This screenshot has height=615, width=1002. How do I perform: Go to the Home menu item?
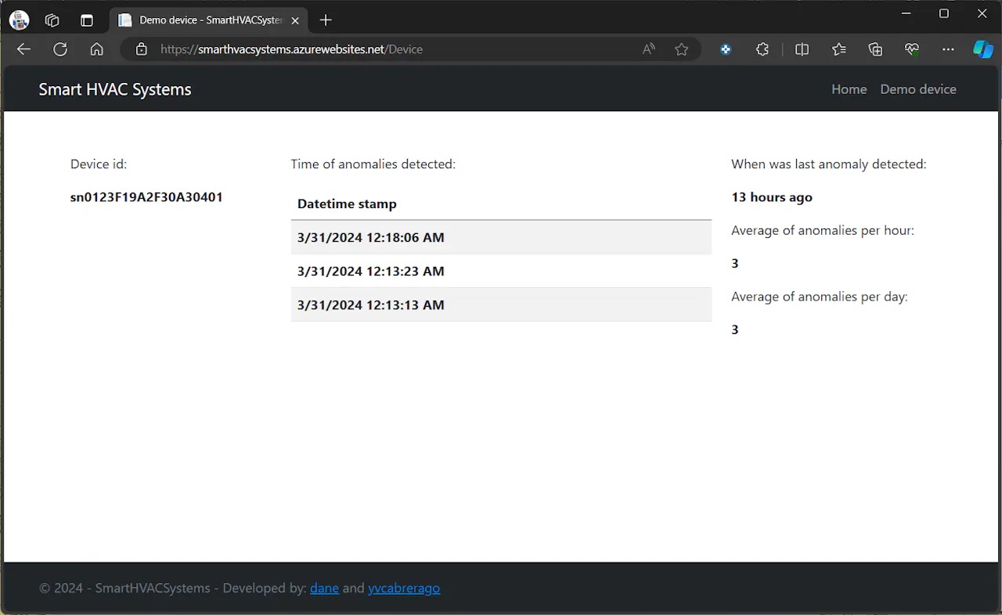849,88
